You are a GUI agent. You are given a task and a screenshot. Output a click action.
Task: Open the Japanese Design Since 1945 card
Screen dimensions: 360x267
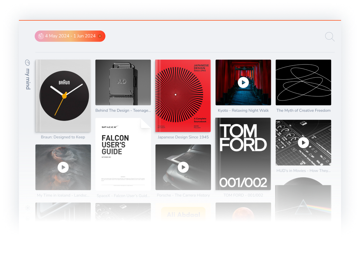(183, 96)
